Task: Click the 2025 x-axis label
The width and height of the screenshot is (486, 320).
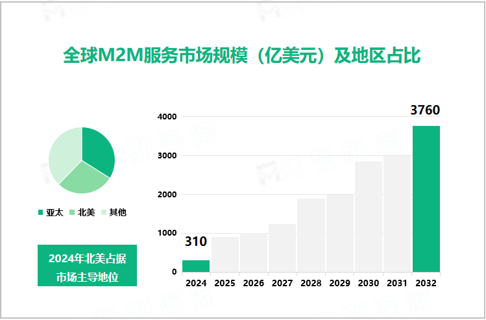Action: pos(225,283)
